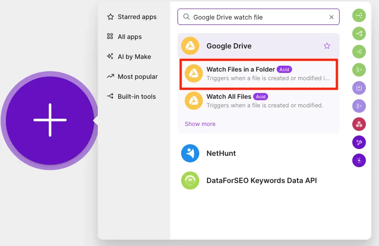Click Show more under Google Drive
Viewport: 379px width, 246px height.
coord(200,124)
